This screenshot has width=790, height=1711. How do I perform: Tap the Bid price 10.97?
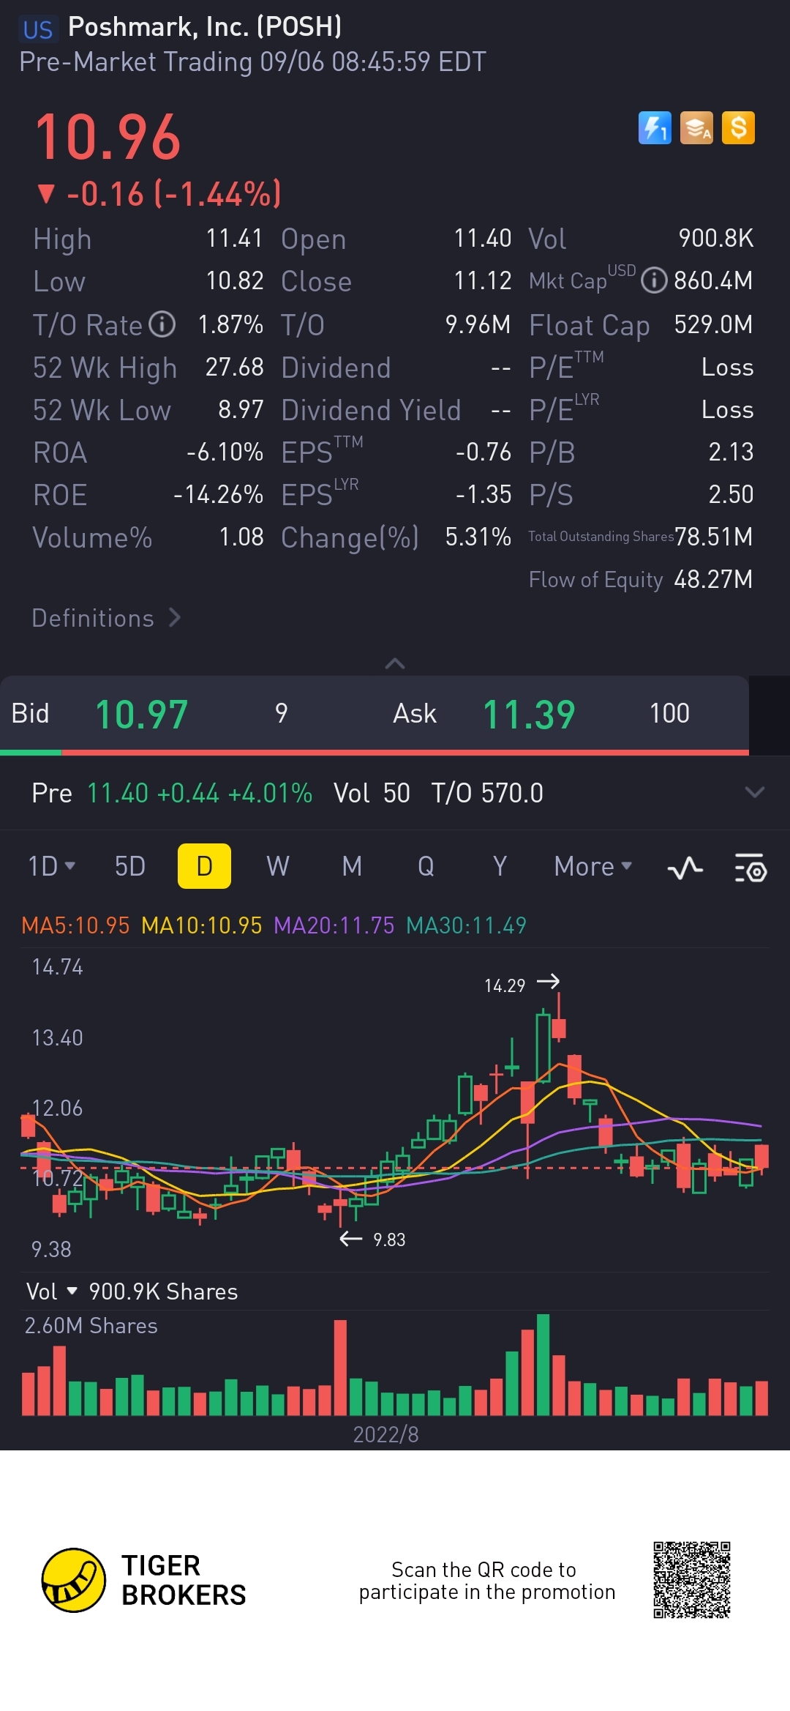(x=142, y=715)
